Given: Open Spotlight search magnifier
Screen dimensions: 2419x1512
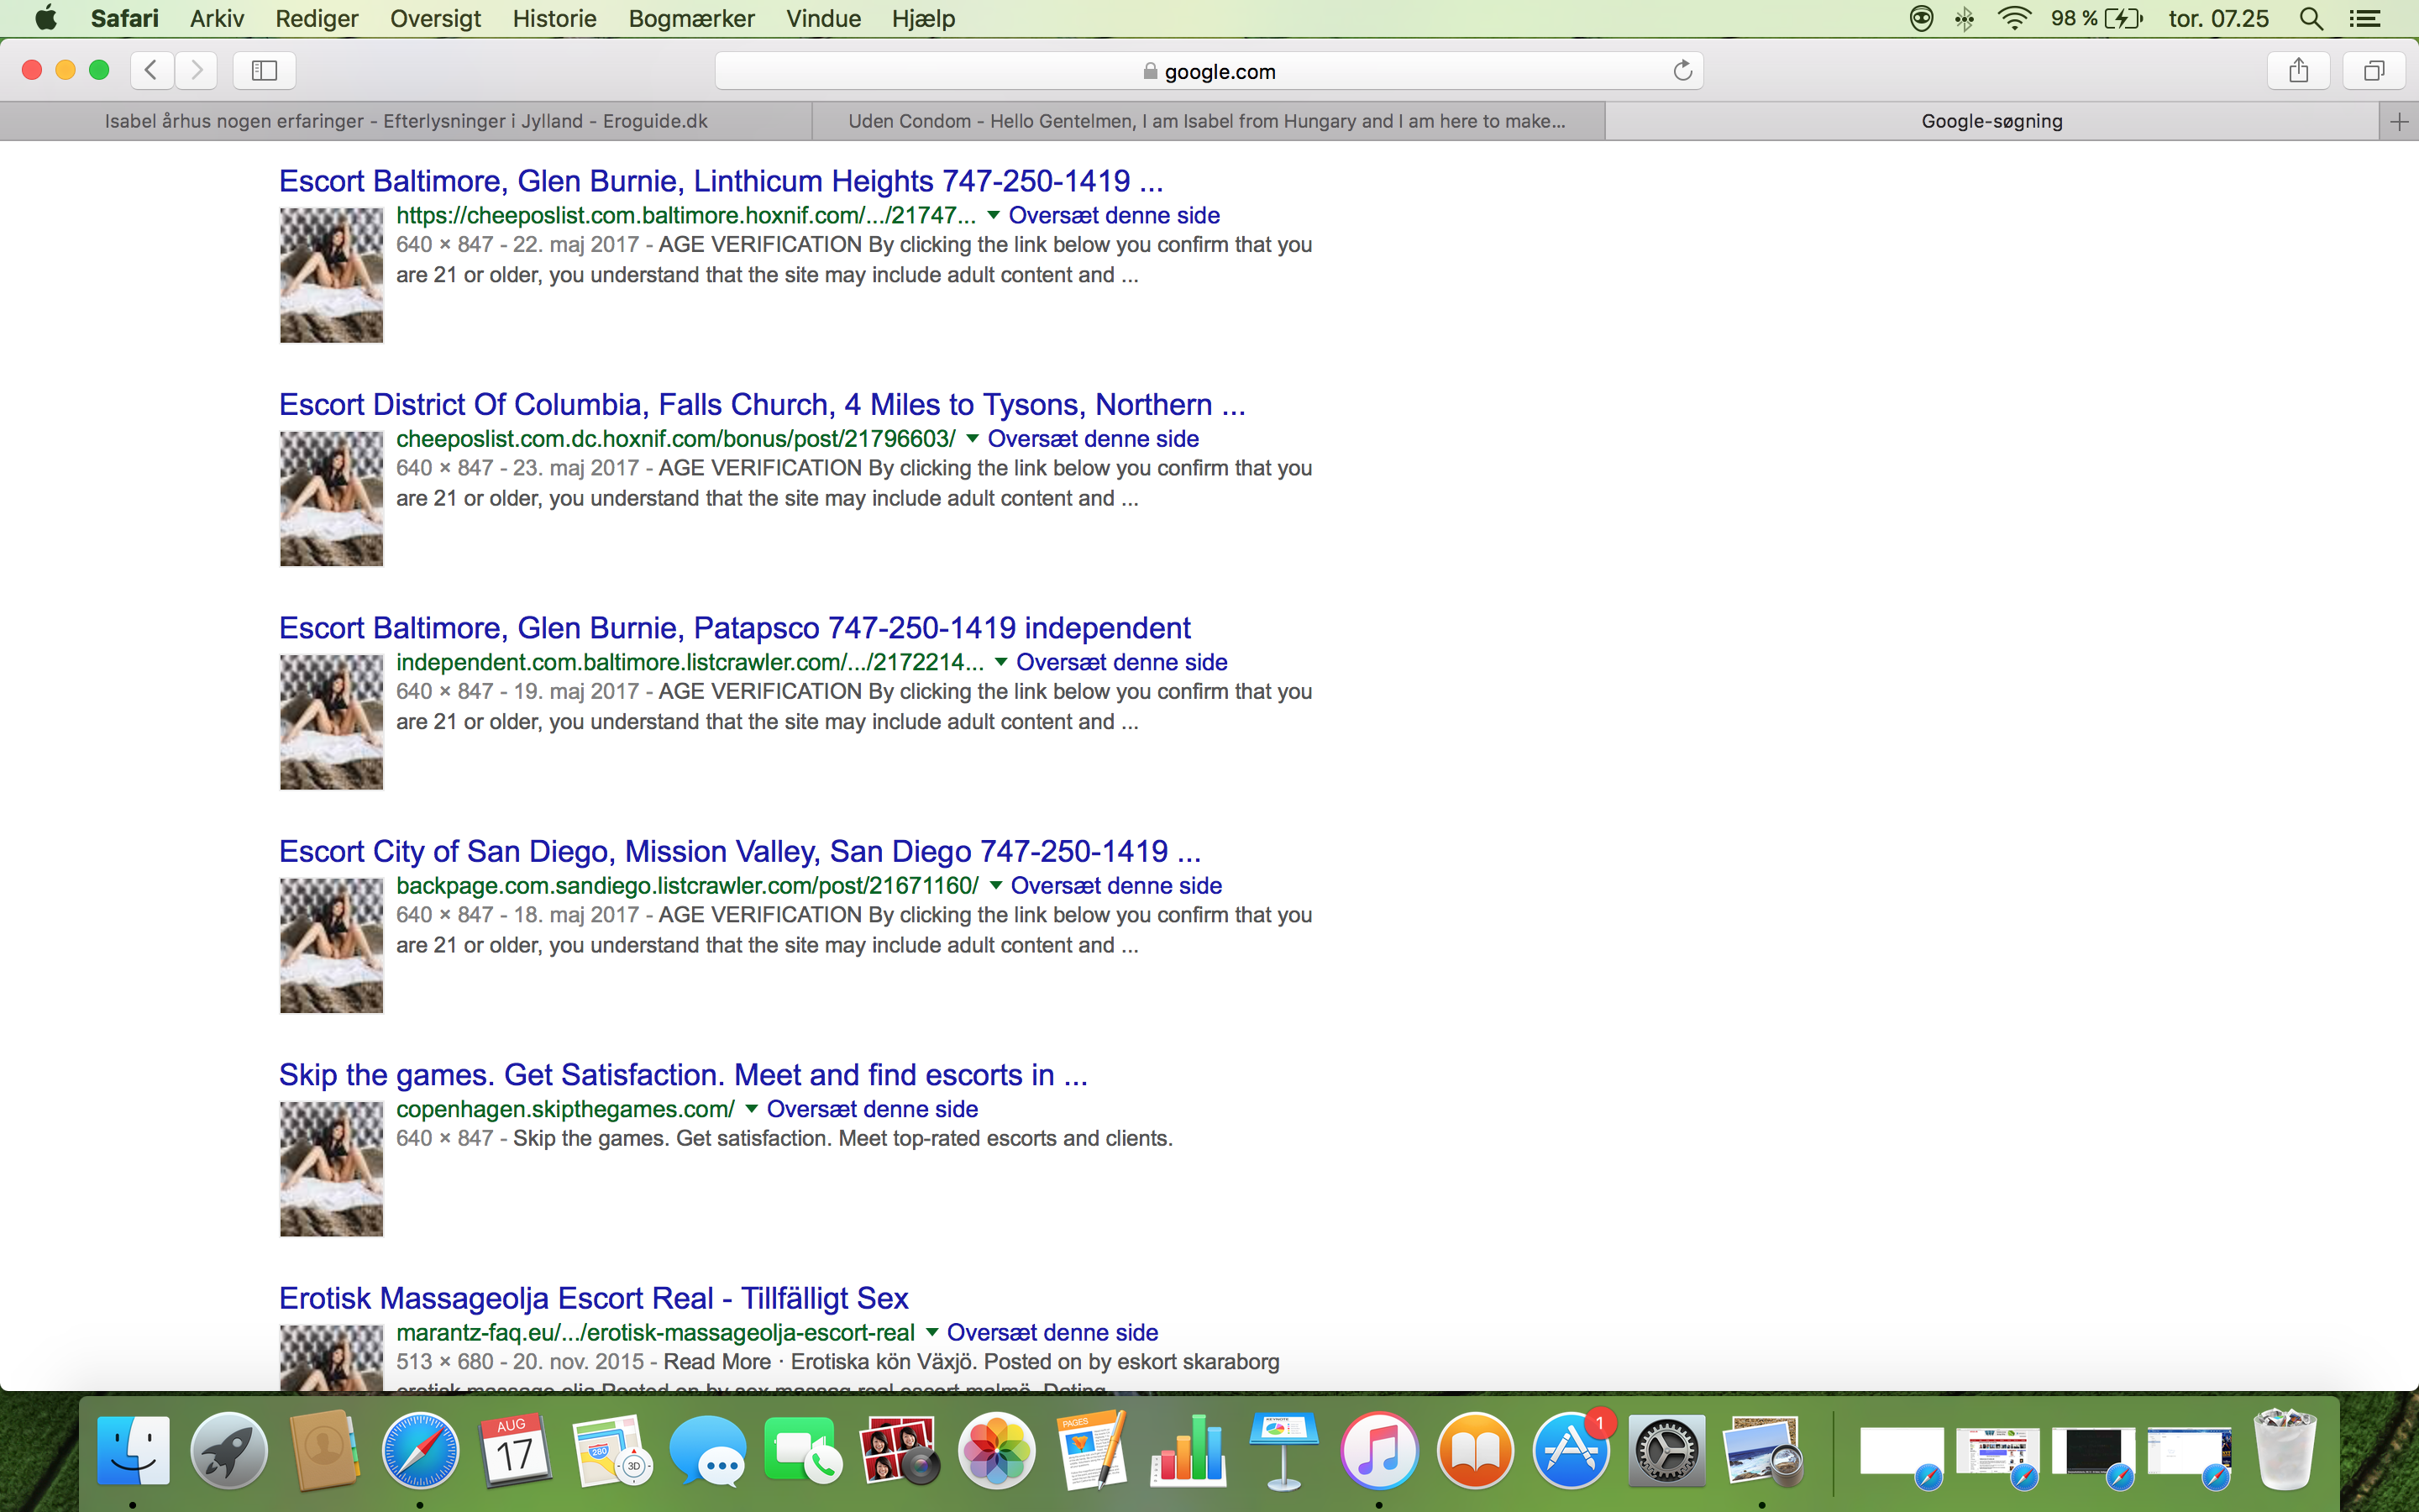Looking at the screenshot, I should [x=2311, y=18].
